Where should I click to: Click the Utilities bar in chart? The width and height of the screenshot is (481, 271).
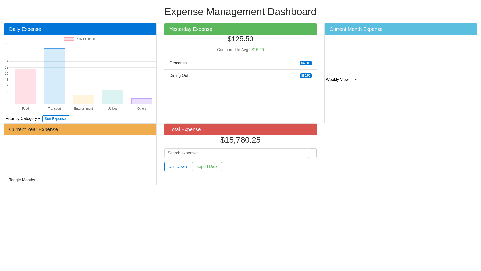tap(112, 97)
